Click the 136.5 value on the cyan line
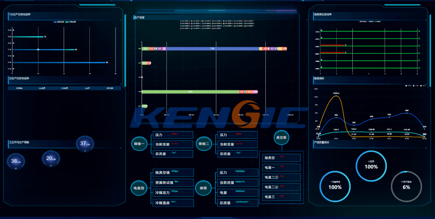Image resolution: width=435 pixels, height=219 pixels. click(354, 129)
